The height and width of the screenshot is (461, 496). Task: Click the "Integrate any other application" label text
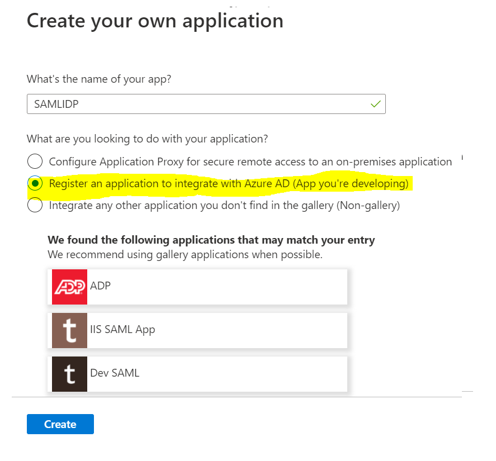[x=224, y=206]
